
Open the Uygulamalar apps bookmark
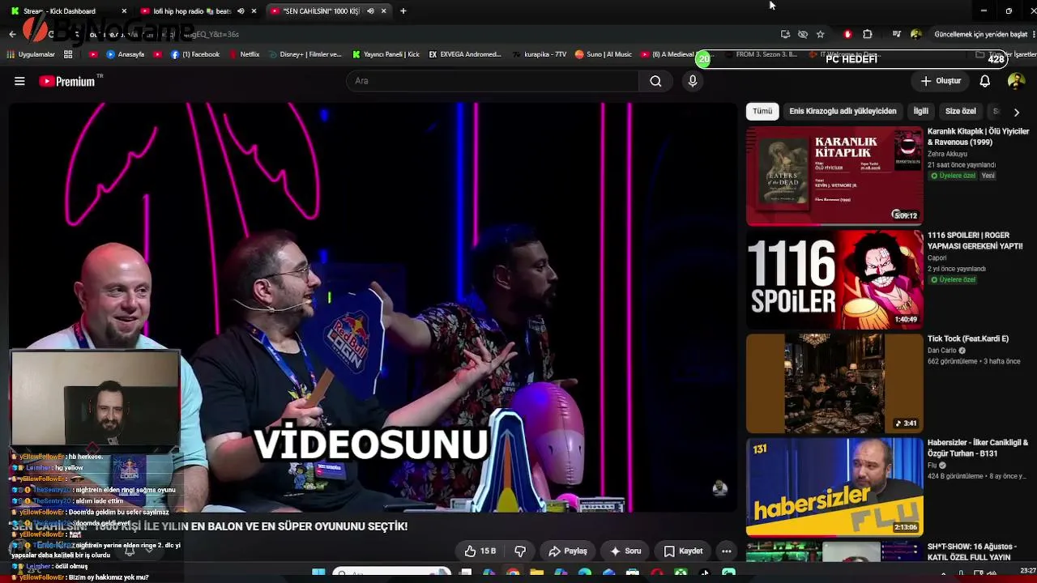coord(31,54)
